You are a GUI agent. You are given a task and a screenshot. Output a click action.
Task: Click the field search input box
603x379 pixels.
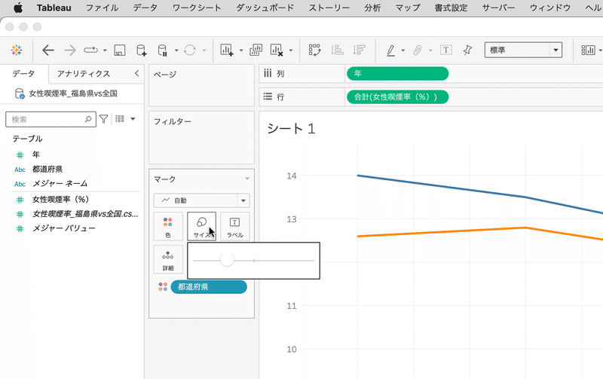tap(51, 120)
